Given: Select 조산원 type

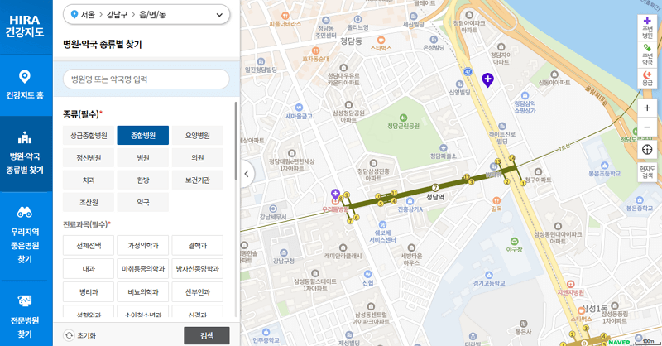Looking at the screenshot, I should (89, 202).
